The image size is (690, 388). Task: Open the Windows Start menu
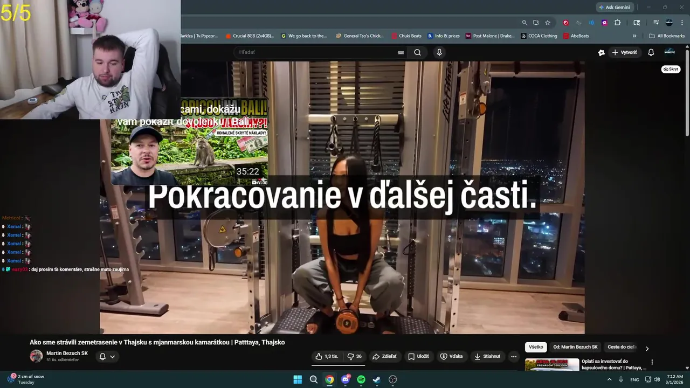click(298, 379)
